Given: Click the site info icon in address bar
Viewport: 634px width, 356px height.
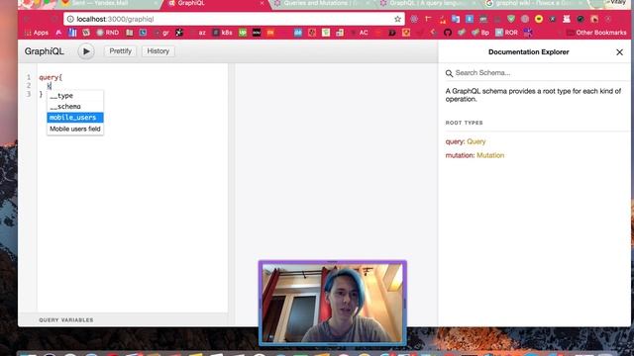Looking at the screenshot, I should coord(70,19).
